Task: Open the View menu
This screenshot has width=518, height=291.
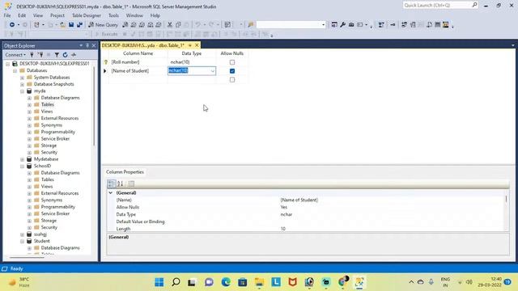Action: point(38,15)
